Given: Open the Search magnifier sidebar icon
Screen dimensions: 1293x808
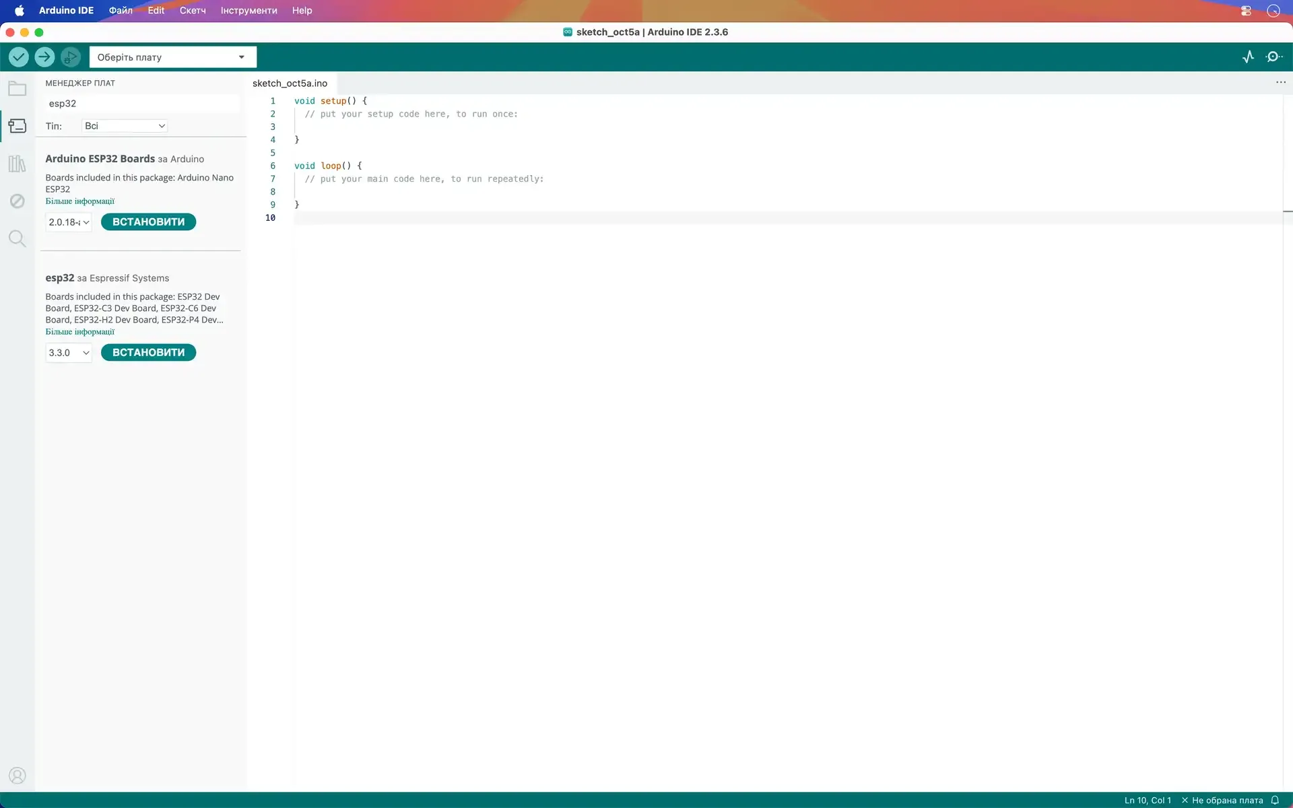Looking at the screenshot, I should 18,238.
